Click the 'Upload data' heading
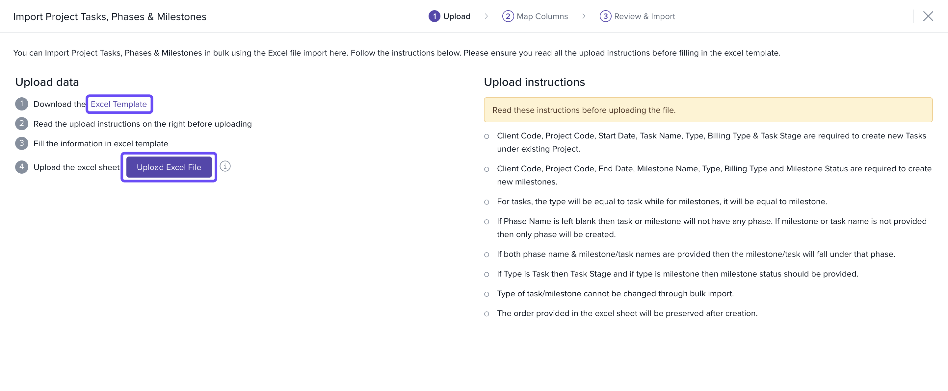Screen dimensions: 948x391 tap(47, 82)
